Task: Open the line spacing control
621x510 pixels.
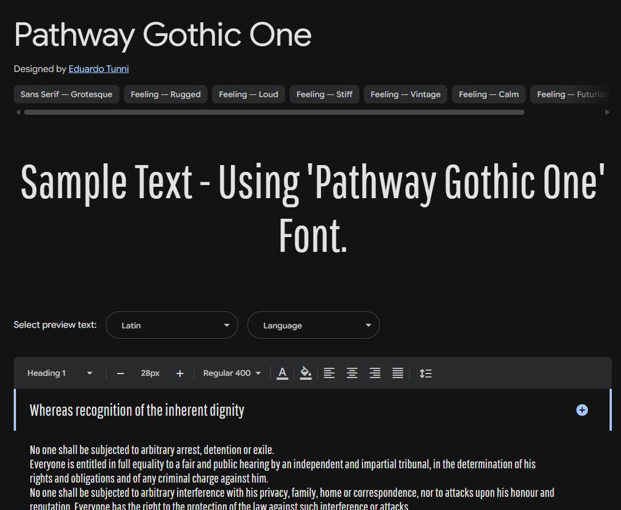Action: (x=426, y=373)
